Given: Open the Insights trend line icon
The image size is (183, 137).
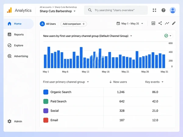Looking at the screenshot, I should pyautogui.click(x=167, y=23).
